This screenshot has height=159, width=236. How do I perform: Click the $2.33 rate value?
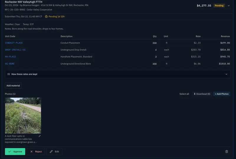197,43
